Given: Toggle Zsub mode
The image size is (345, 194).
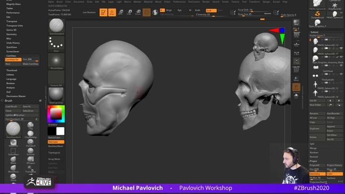Looking at the screenshot, I should click(211, 10).
